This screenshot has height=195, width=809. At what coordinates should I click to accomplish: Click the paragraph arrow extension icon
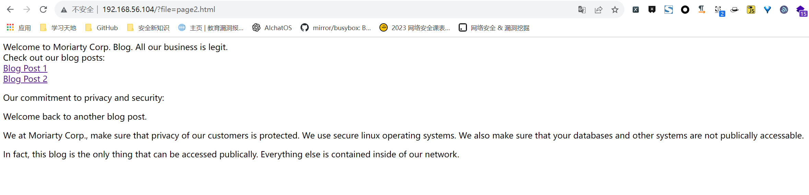click(x=702, y=10)
